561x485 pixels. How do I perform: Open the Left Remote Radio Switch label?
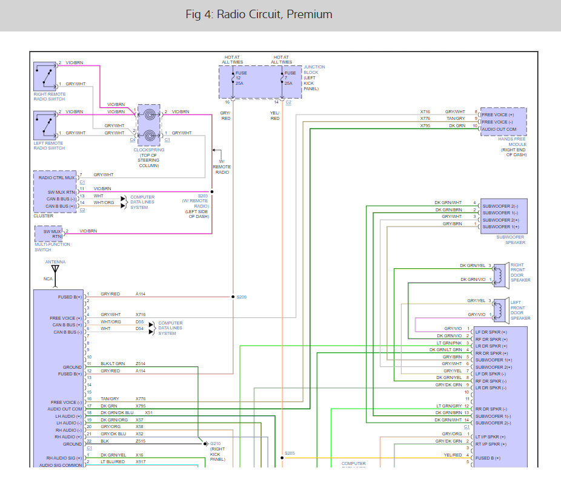49,145
